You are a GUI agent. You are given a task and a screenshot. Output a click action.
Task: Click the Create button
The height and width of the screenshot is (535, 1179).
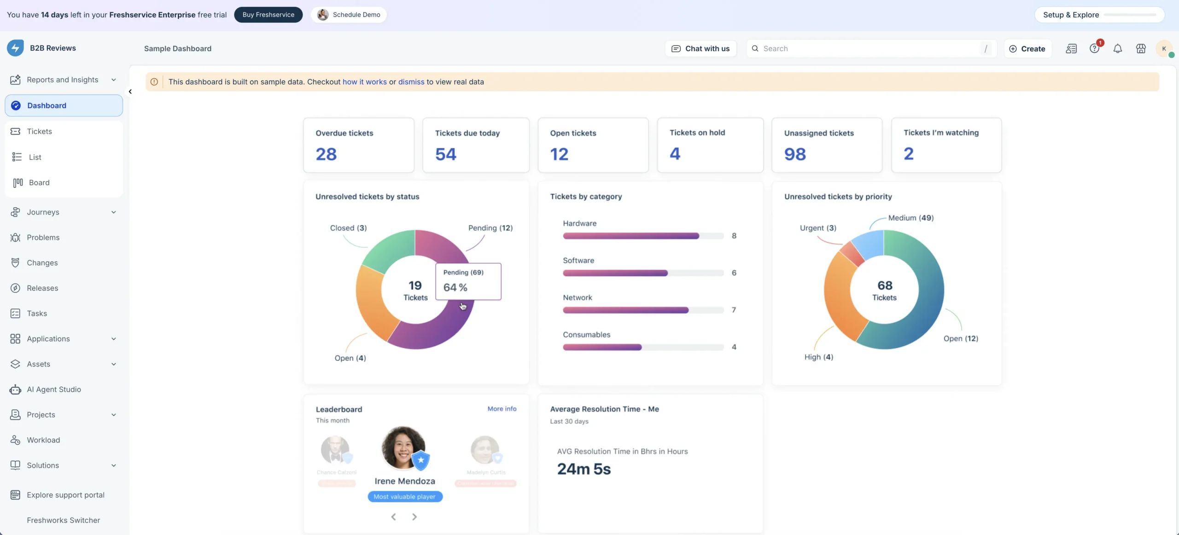point(1027,48)
